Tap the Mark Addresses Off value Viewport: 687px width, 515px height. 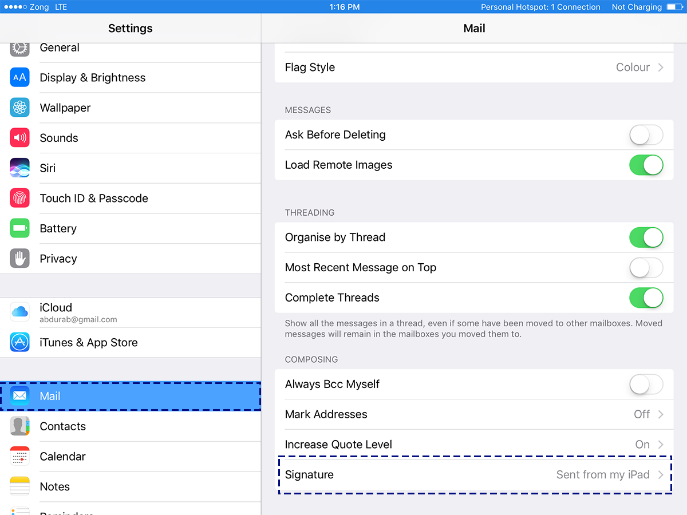tap(642, 414)
